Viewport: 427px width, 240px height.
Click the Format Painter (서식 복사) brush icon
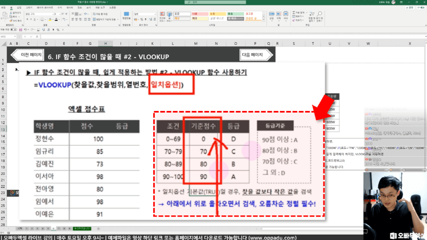tap(11, 20)
